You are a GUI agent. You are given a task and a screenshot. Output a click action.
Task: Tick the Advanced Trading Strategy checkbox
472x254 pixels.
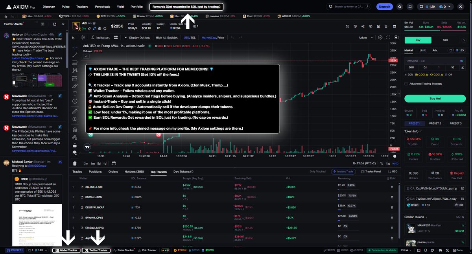[406, 83]
